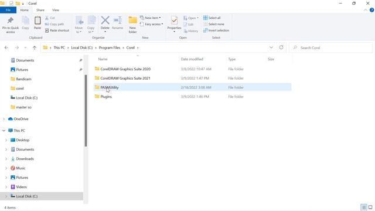Collapse This PC tree node
The width and height of the screenshot is (375, 211).
(4, 131)
